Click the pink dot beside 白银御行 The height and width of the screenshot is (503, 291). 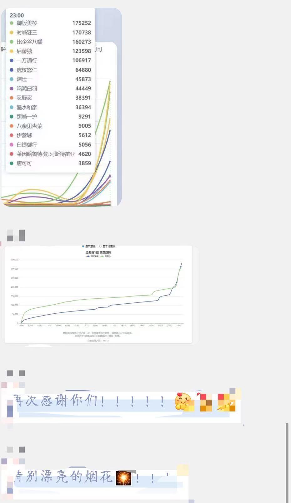point(12,145)
